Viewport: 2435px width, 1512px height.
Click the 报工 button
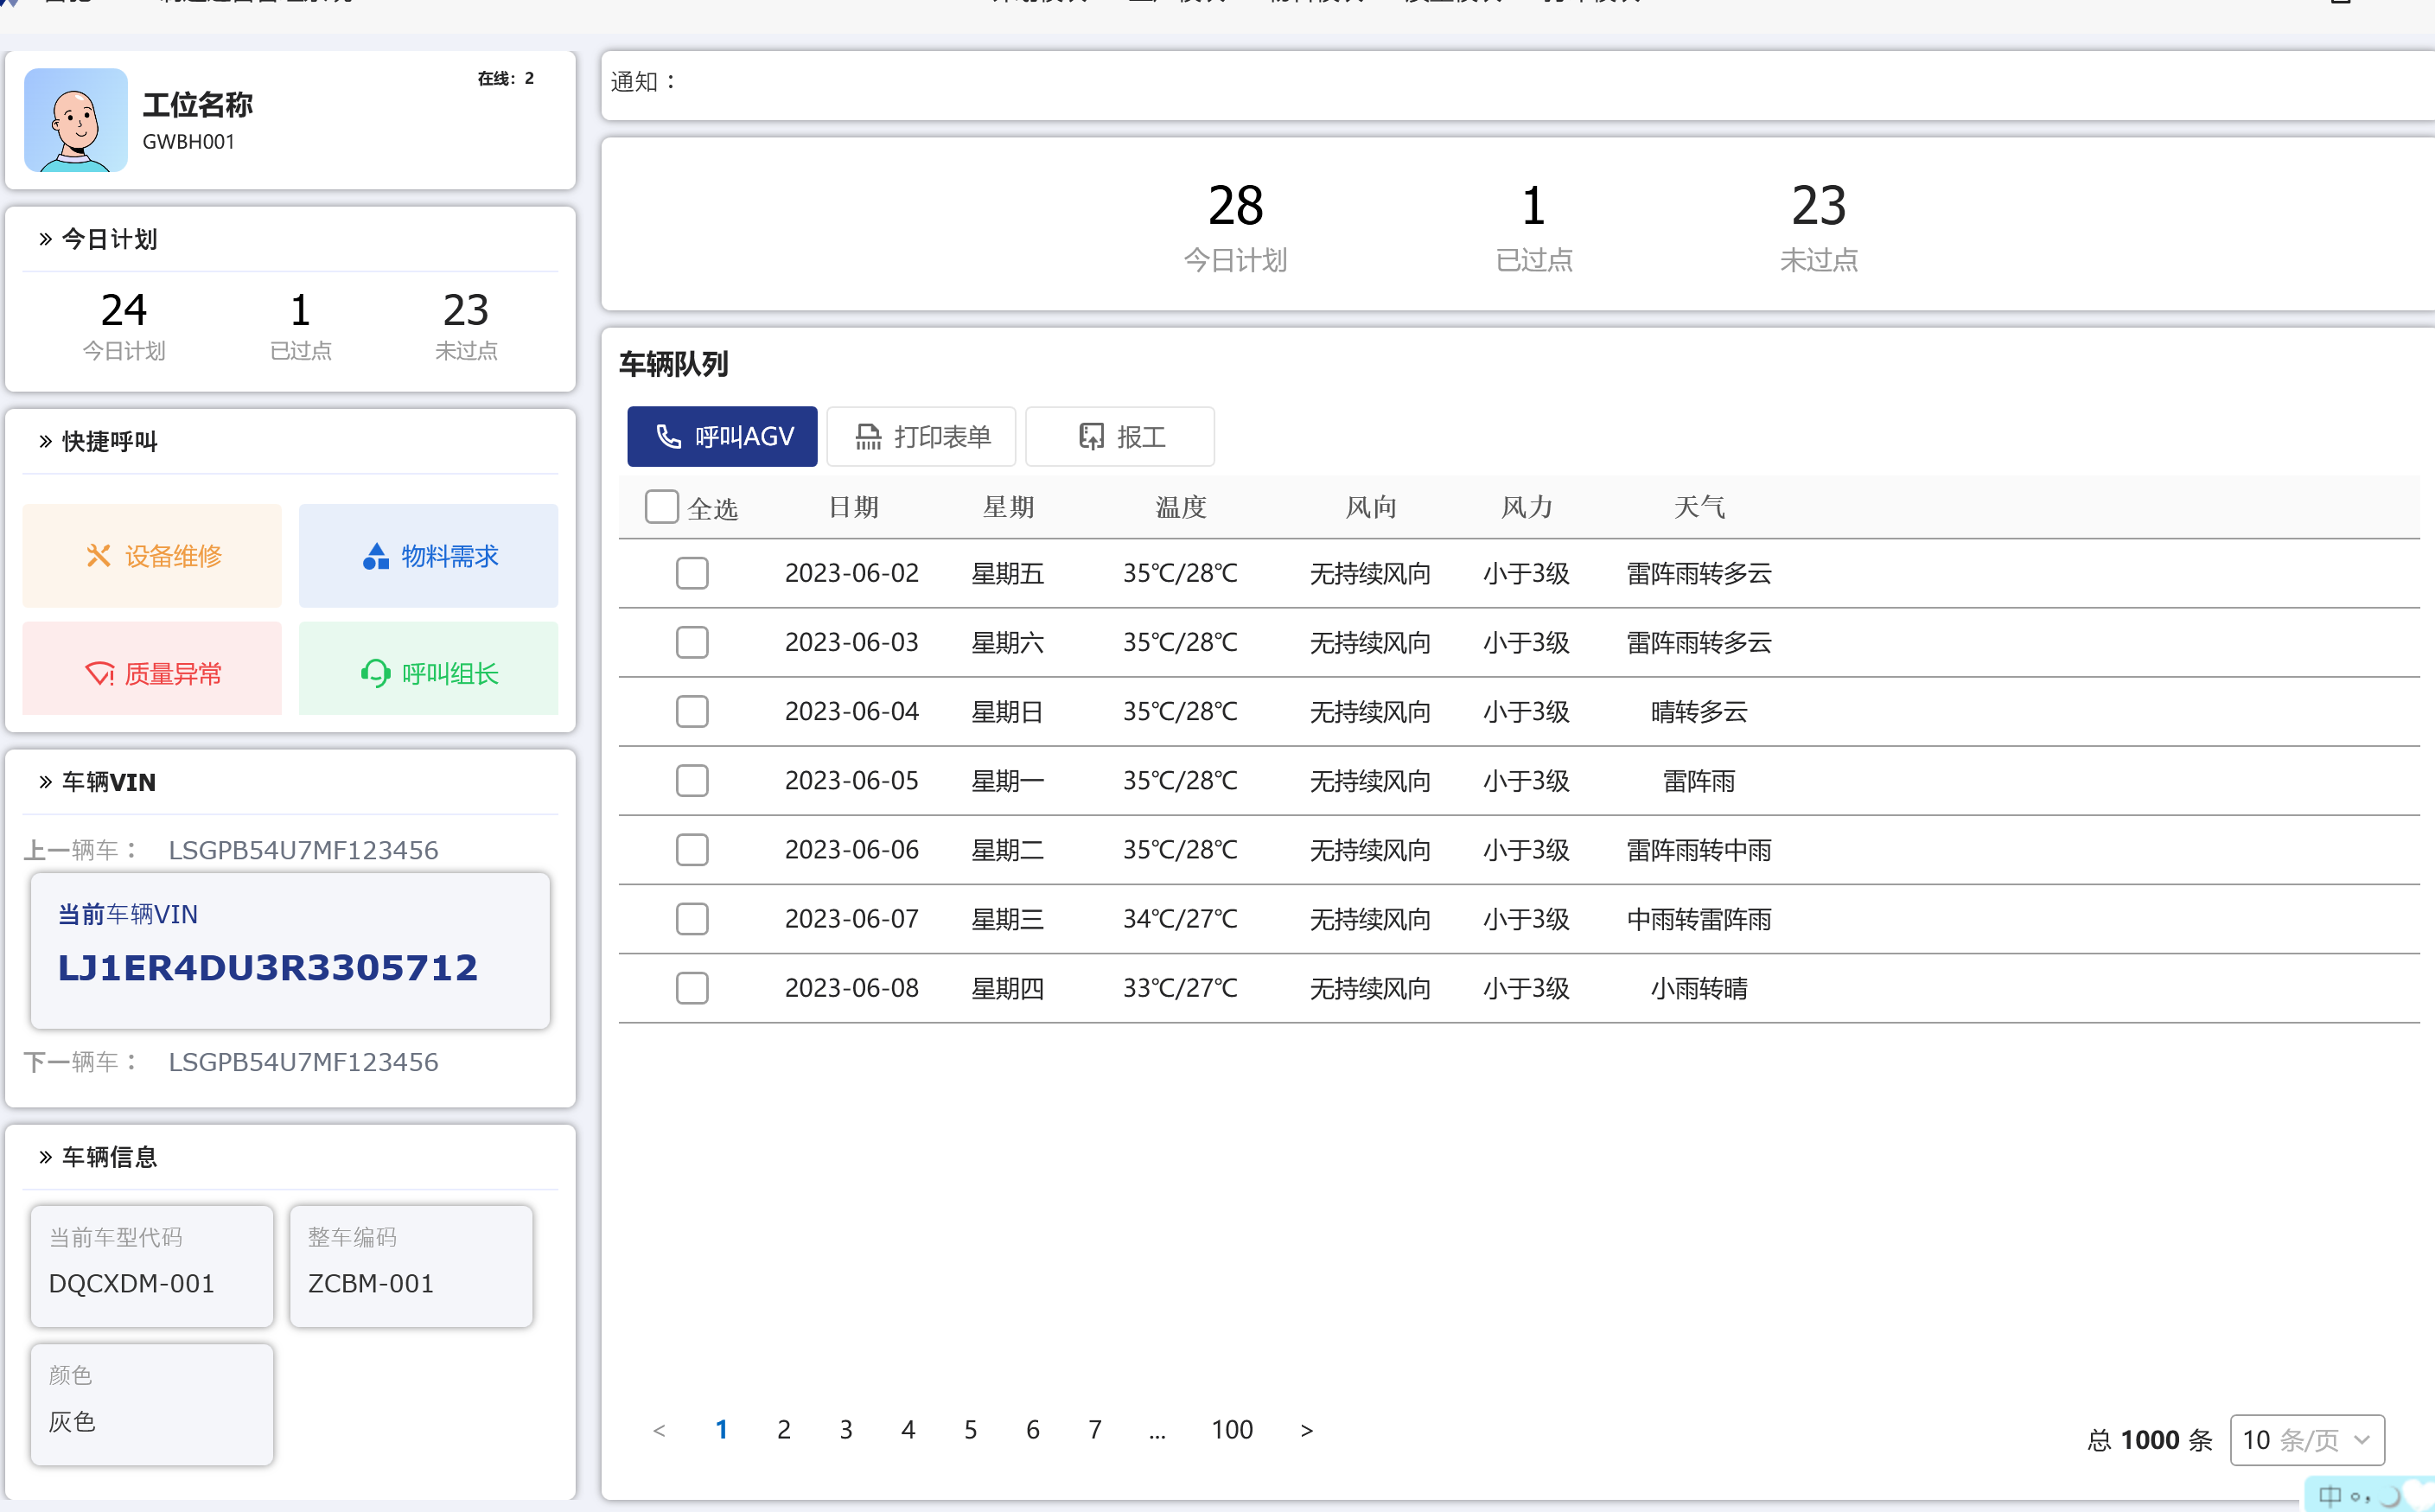click(x=1119, y=437)
